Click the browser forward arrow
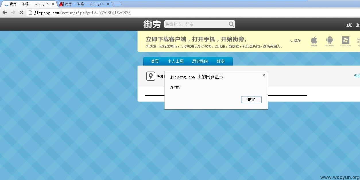360x180 pixels. click(13, 13)
